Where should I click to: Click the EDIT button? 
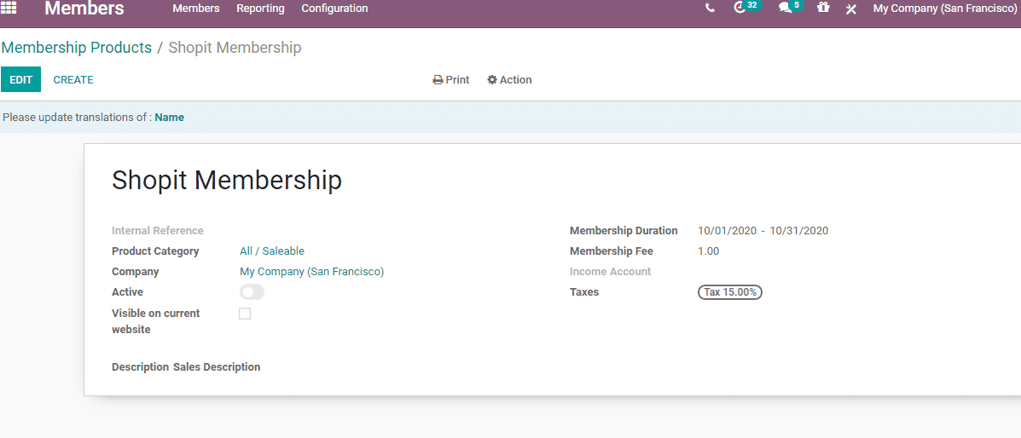(20, 79)
